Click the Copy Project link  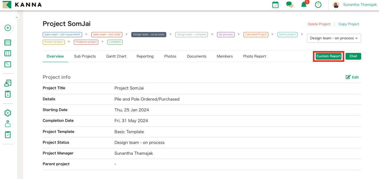[349, 24]
